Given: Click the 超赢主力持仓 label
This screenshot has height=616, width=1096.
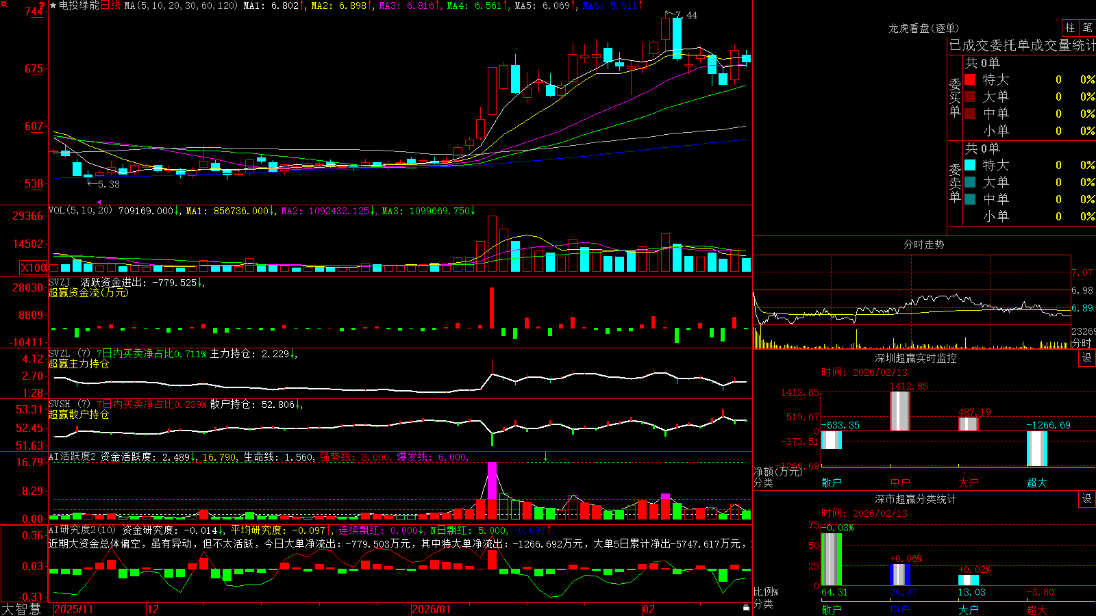Looking at the screenshot, I should [x=79, y=363].
